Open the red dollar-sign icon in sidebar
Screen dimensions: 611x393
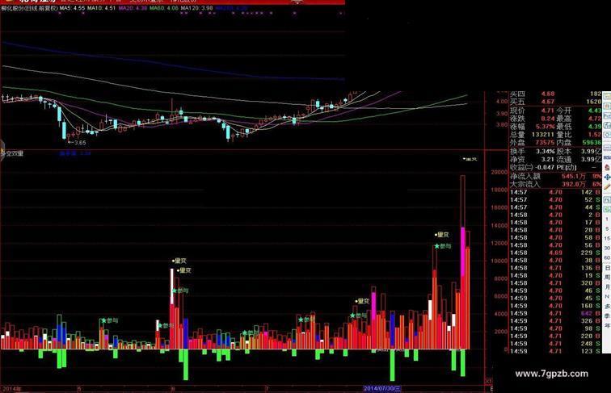pos(607,167)
